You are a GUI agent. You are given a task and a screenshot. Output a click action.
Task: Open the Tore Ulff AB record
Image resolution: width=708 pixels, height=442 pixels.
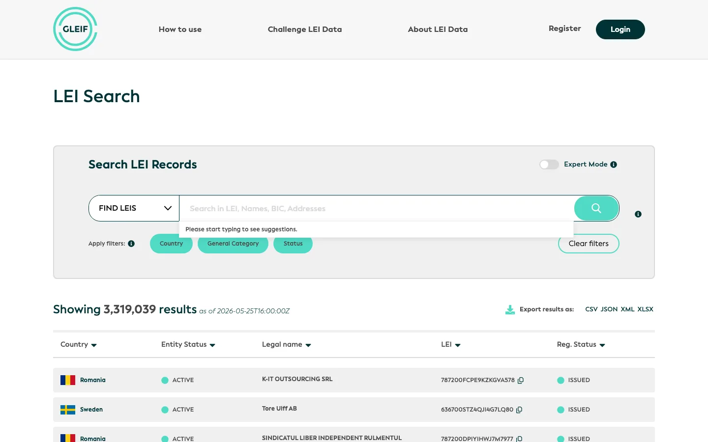coord(279,409)
